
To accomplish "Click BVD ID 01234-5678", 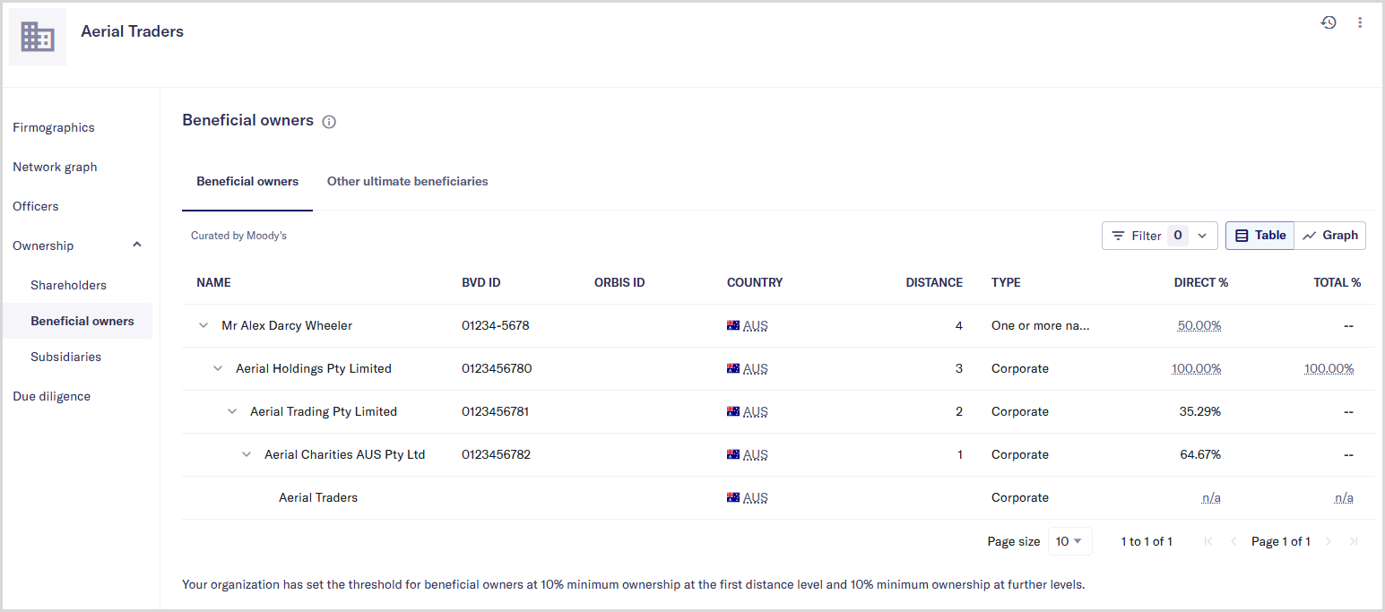I will (x=496, y=325).
